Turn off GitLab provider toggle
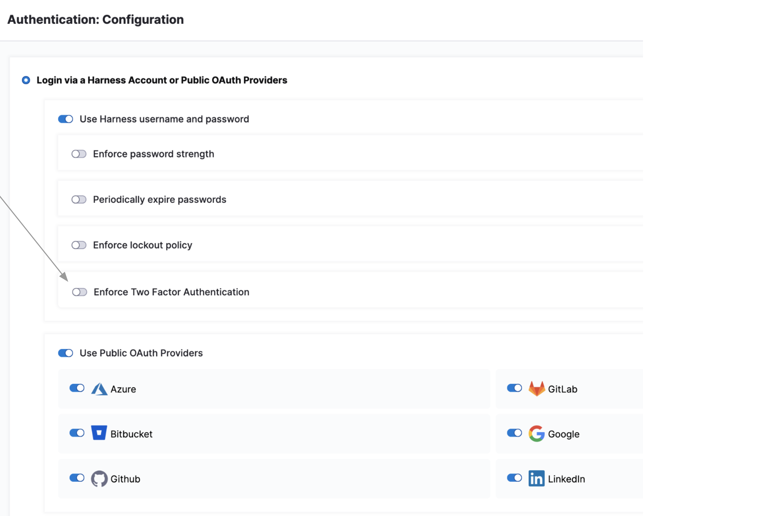 coord(515,388)
